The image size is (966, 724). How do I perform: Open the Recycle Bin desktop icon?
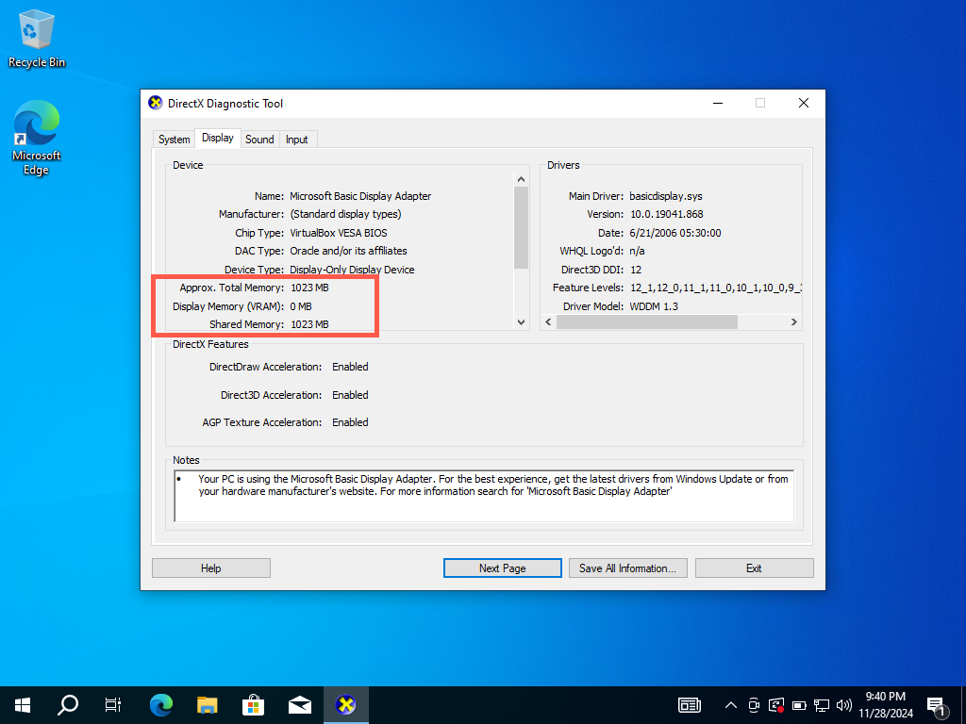pos(36,39)
